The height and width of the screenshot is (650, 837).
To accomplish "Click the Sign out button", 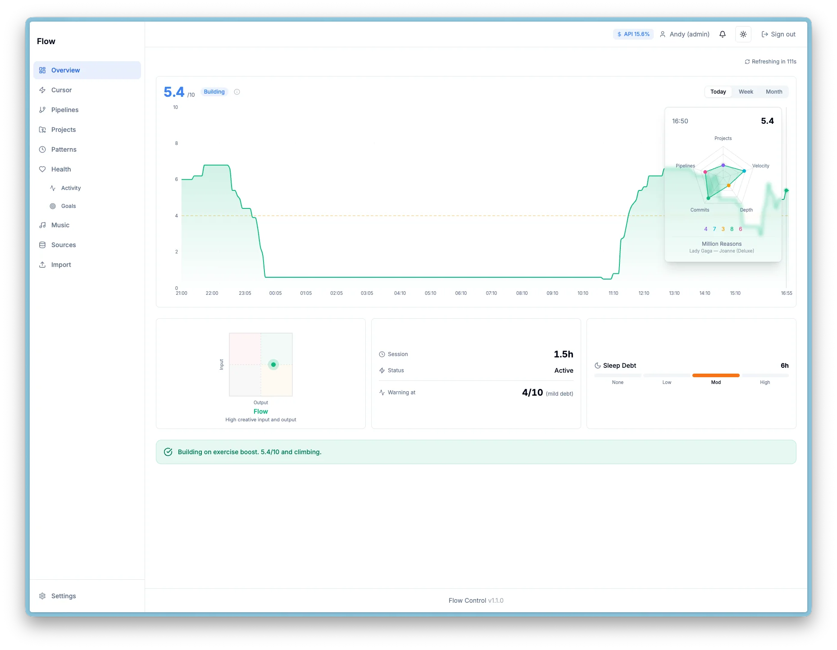I will coord(778,34).
